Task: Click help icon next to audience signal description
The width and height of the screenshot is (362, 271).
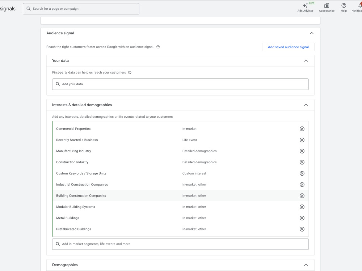Action: [158, 47]
